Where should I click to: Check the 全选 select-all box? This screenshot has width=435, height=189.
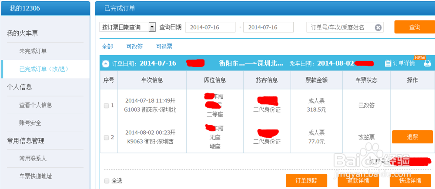(107, 181)
